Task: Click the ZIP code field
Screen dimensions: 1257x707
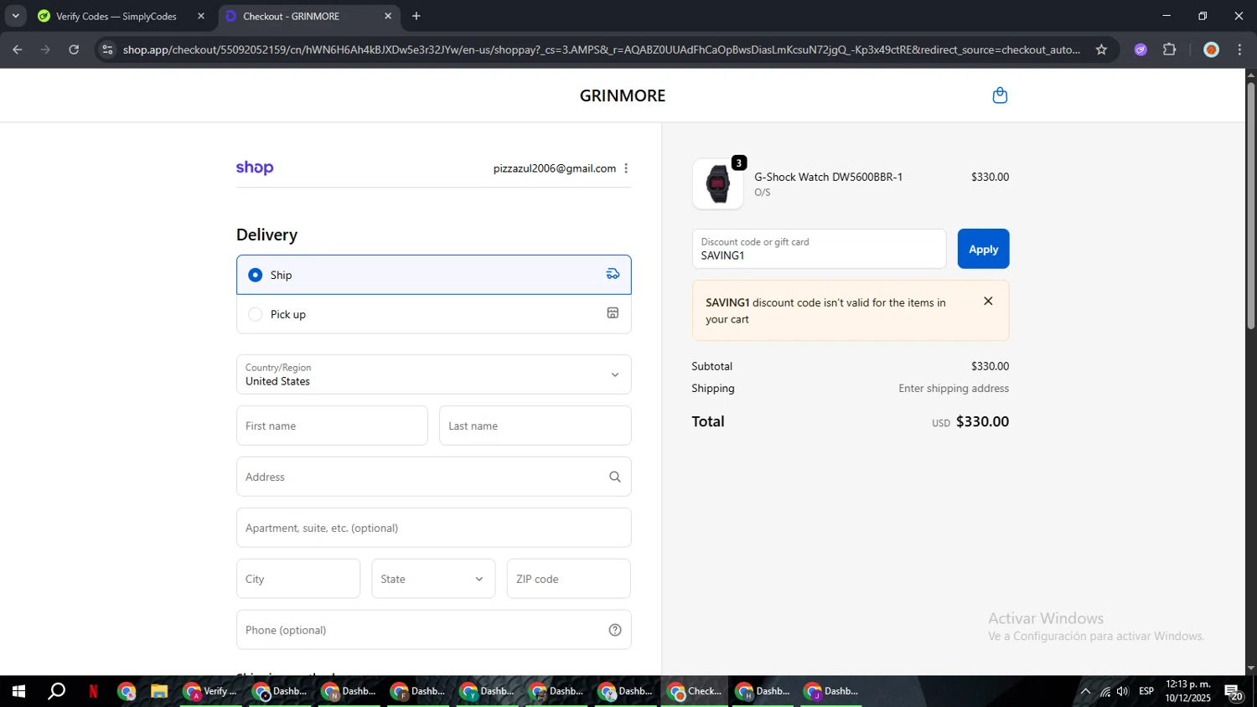Action: [x=568, y=579]
